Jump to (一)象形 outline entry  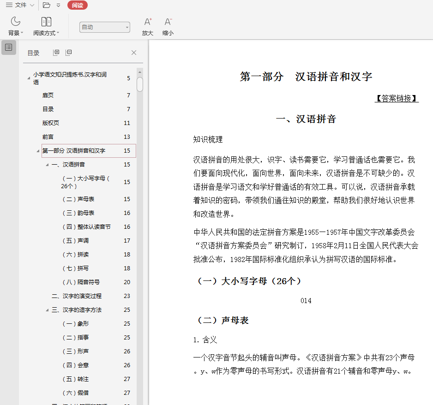[x=76, y=324]
